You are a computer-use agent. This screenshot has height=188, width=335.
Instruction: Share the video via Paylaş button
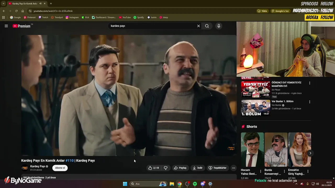point(180,168)
